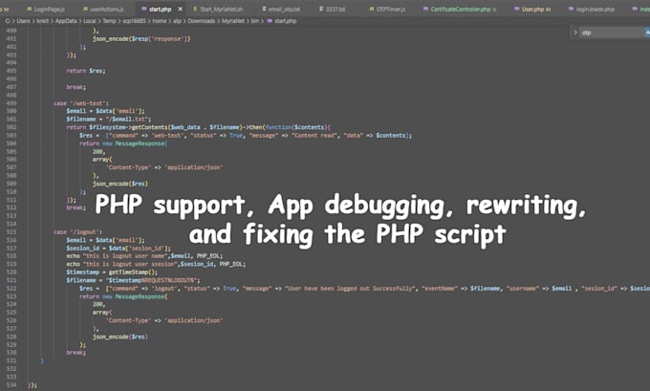Click the PHP icon on User.php tab
This screenshot has height=391, width=650.
point(516,10)
